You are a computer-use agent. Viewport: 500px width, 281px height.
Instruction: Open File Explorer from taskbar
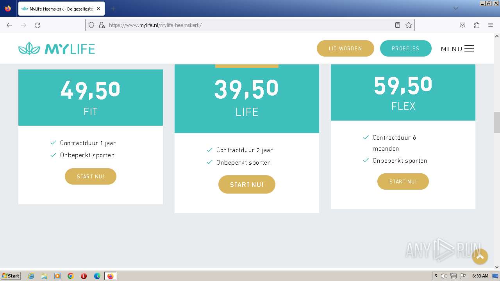click(x=44, y=276)
